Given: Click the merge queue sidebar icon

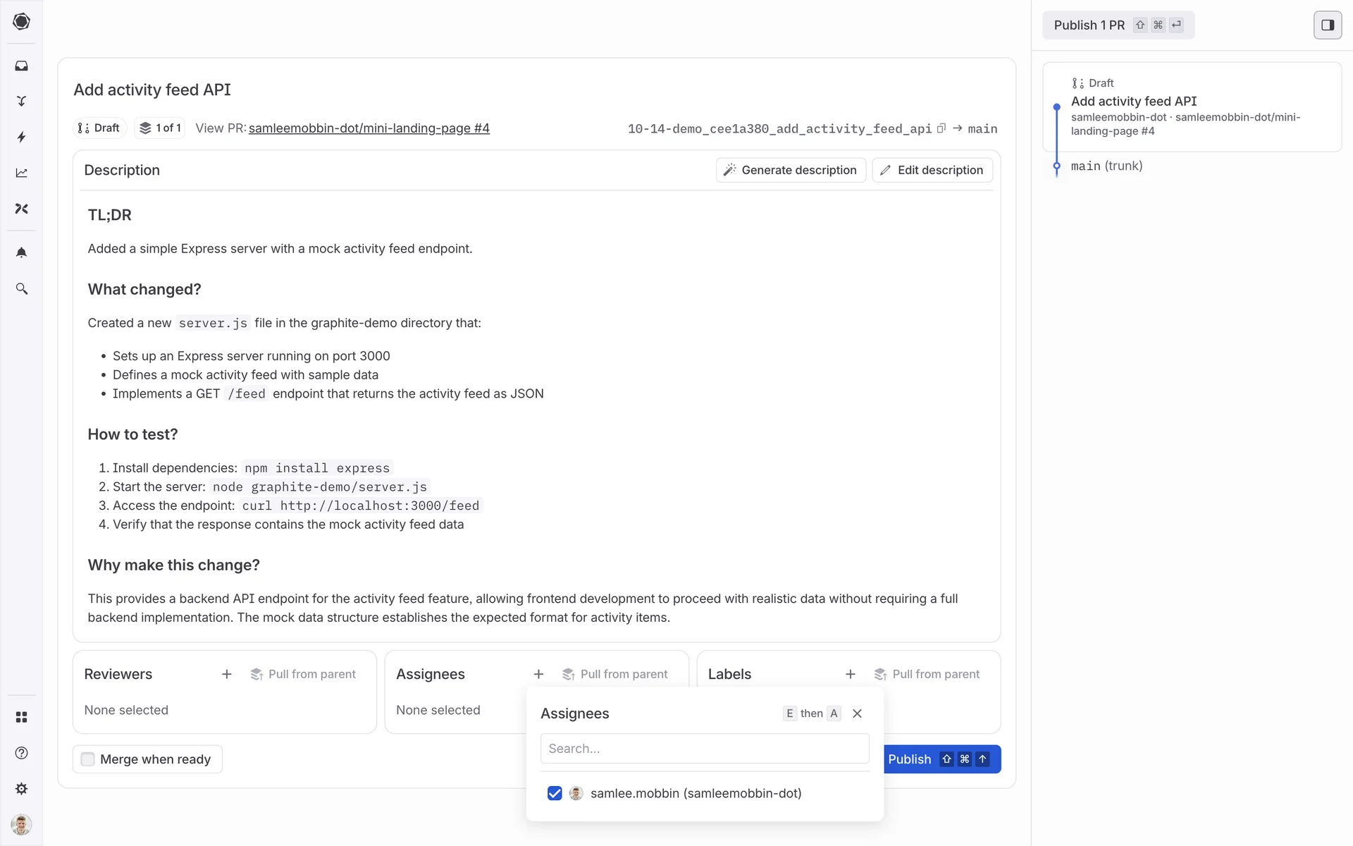Looking at the screenshot, I should pos(22,101).
